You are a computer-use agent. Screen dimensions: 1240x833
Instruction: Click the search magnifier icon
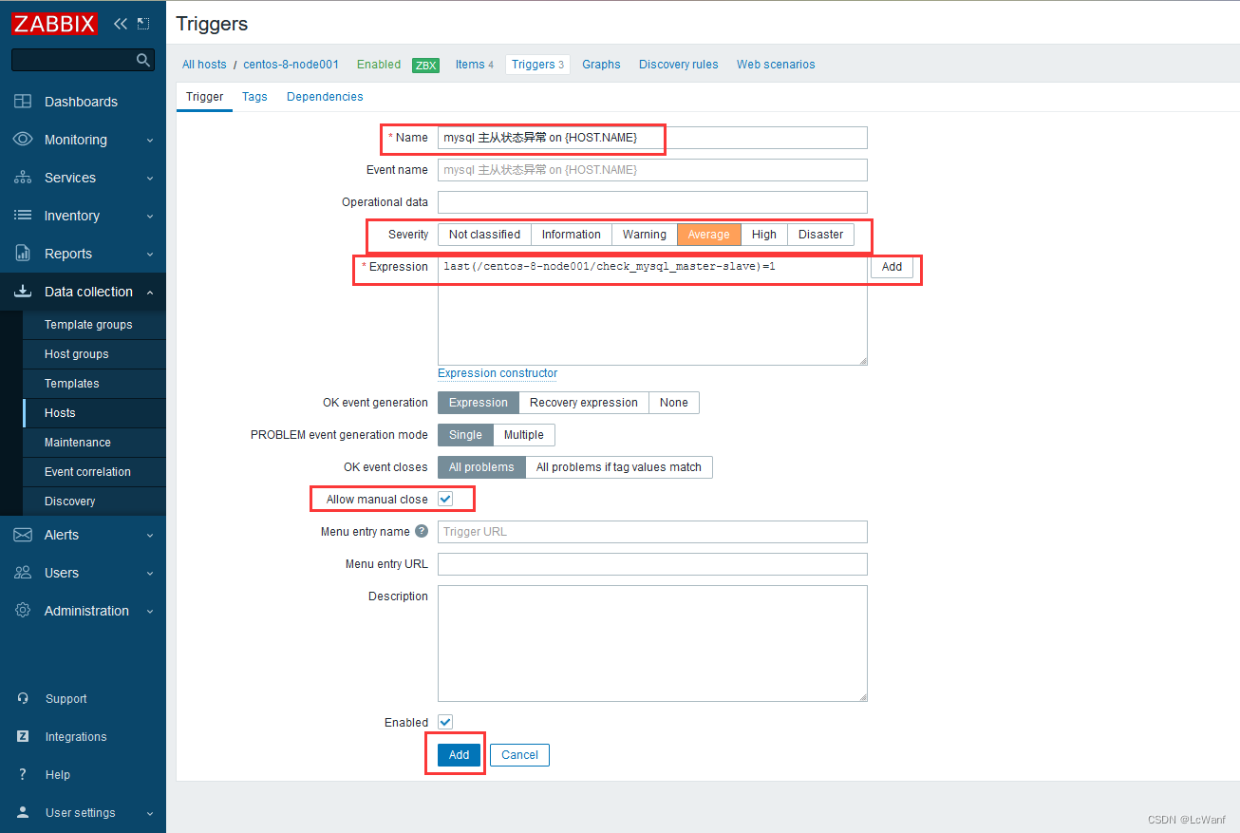pos(143,60)
